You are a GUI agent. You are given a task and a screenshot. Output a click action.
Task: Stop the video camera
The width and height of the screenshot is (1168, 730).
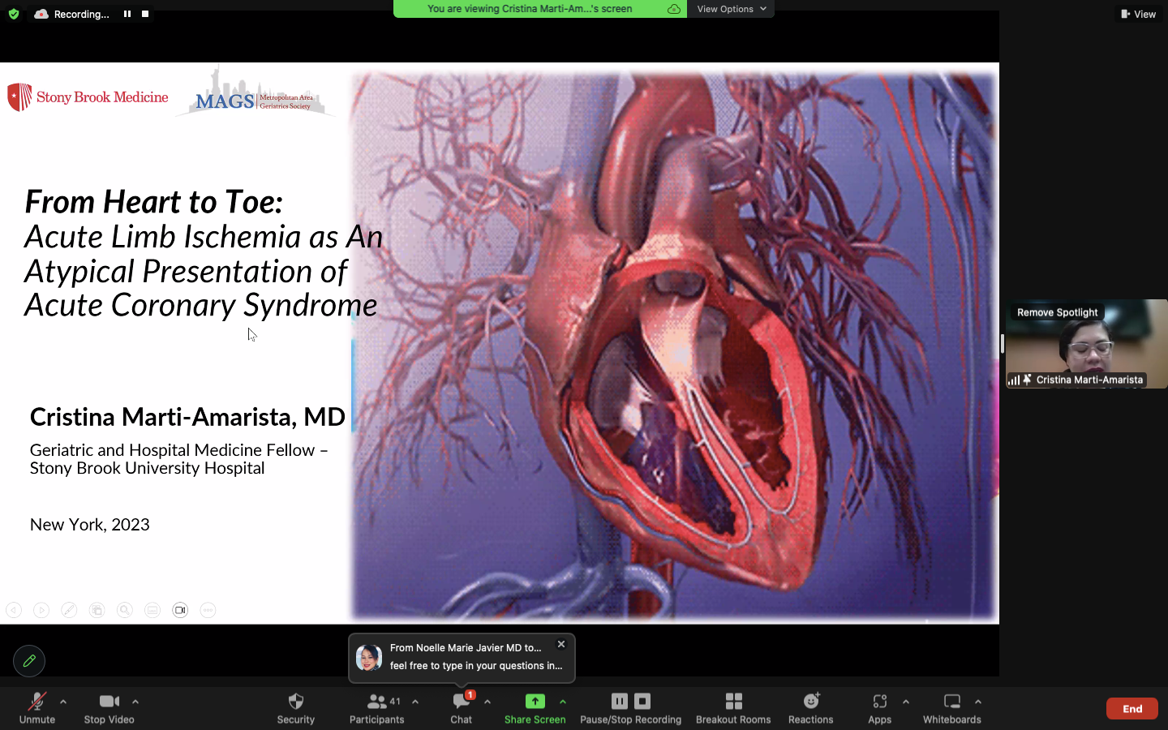click(x=109, y=708)
